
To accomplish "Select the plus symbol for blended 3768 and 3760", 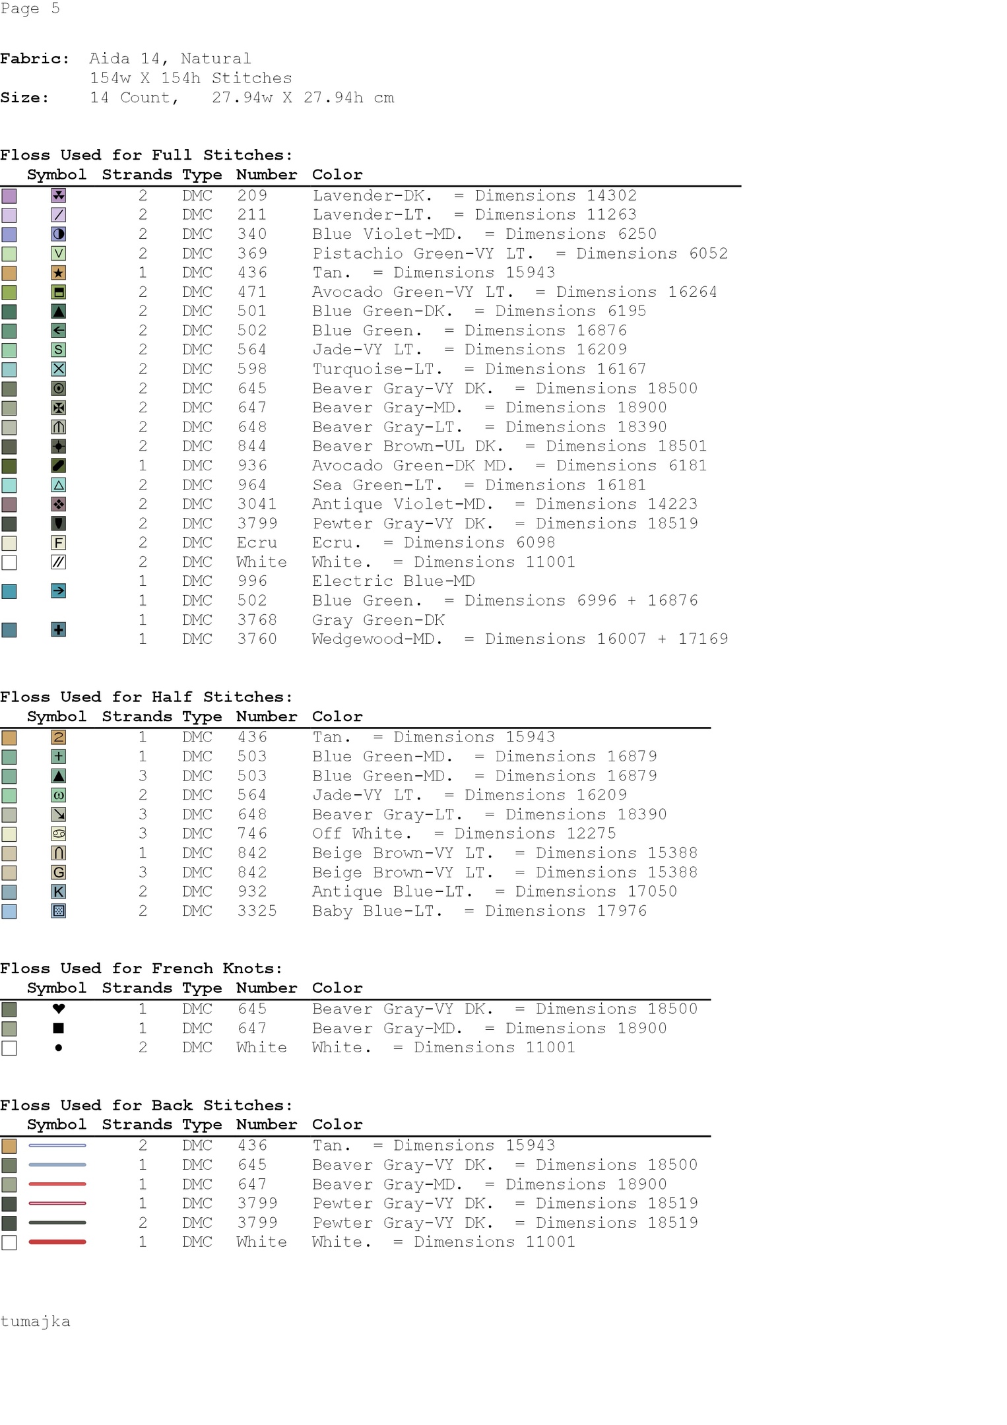I will (59, 630).
